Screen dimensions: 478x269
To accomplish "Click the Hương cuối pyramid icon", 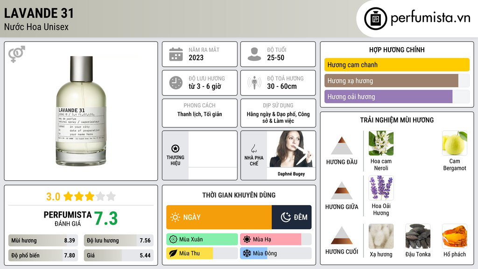I will 342,235.
